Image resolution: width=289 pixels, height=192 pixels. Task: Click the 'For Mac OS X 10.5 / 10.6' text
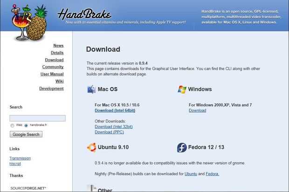pos(117,105)
